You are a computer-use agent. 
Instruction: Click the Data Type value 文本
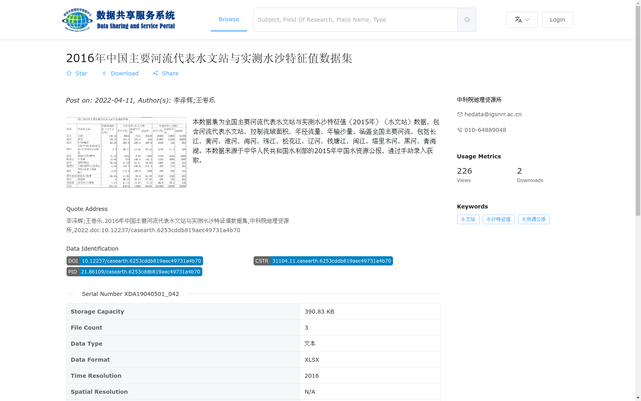click(x=310, y=344)
